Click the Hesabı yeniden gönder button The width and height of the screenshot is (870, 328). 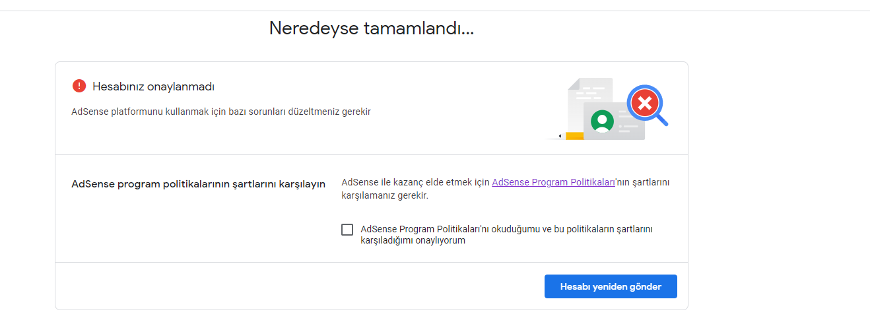pos(611,286)
